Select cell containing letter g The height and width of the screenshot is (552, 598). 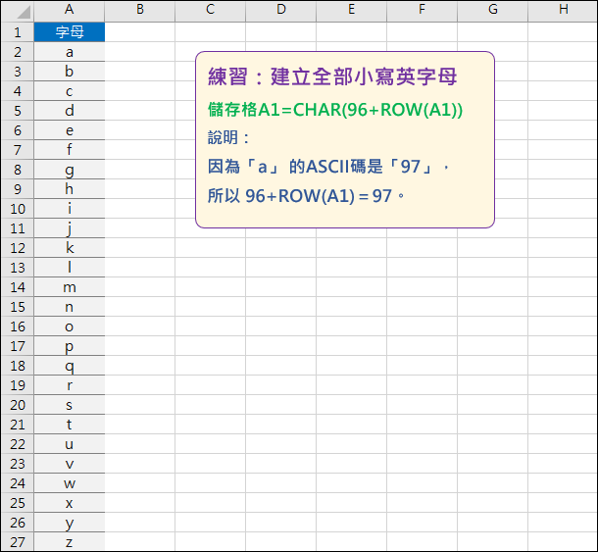(x=69, y=170)
